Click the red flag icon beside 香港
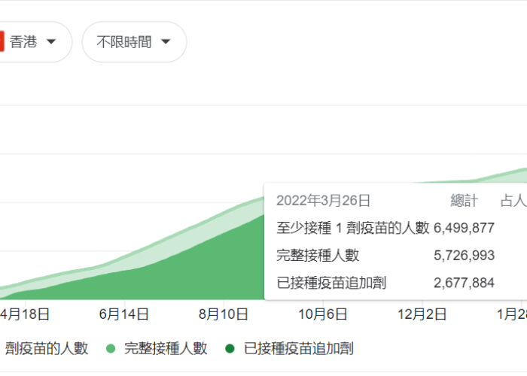Image resolution: width=527 pixels, height=376 pixels. [x=2, y=41]
